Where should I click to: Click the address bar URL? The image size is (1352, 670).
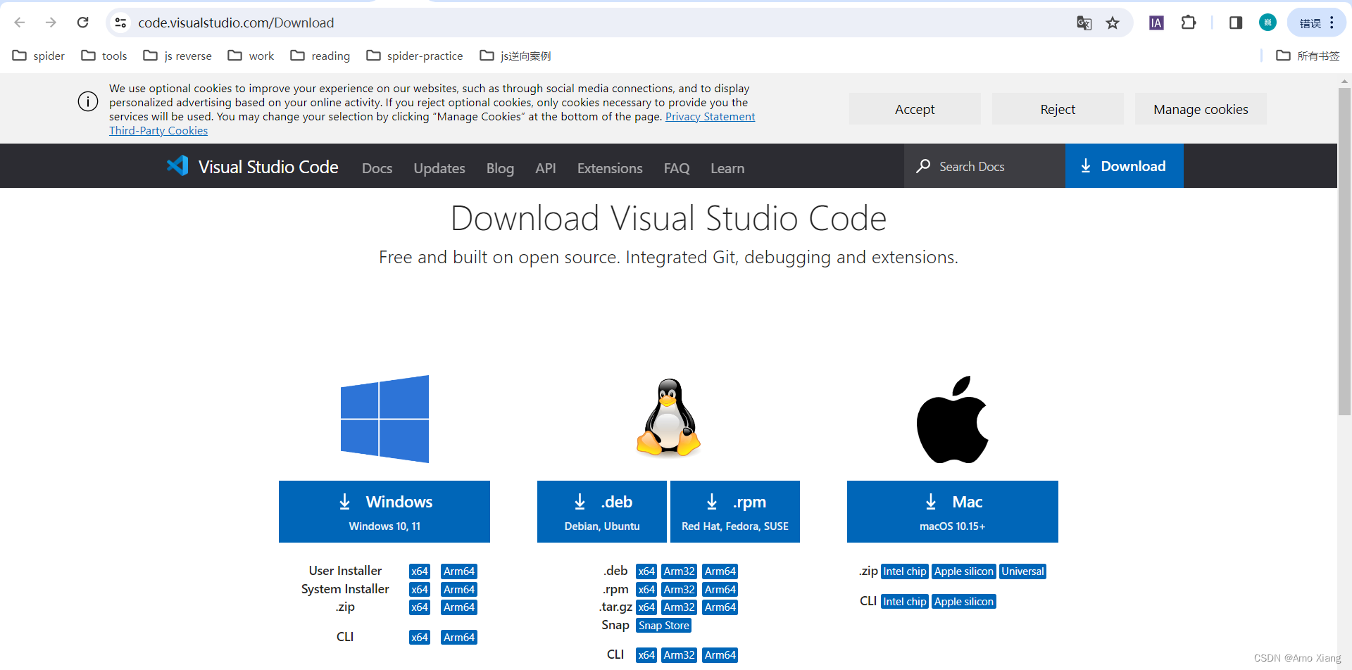point(236,23)
